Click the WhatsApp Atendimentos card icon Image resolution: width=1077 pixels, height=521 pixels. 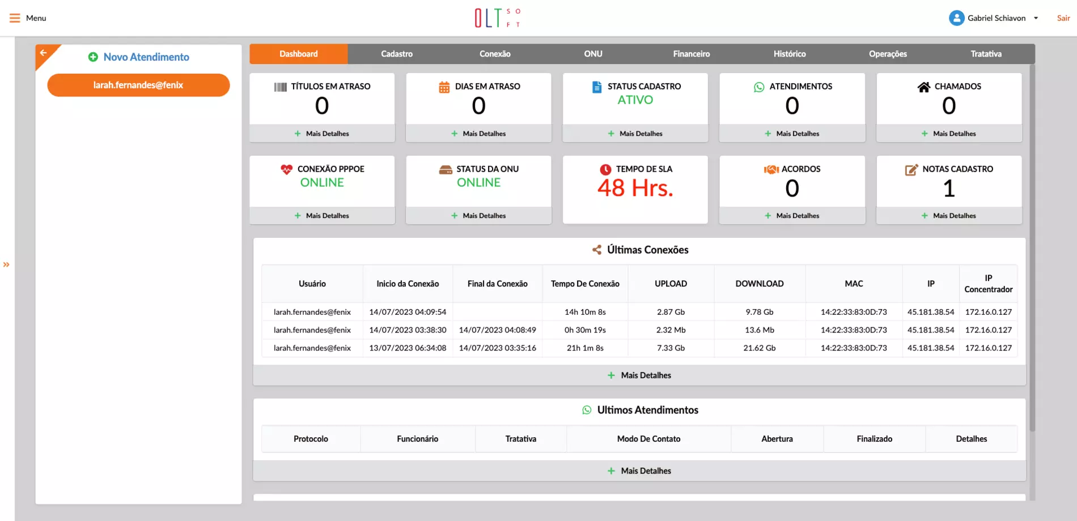coord(759,87)
